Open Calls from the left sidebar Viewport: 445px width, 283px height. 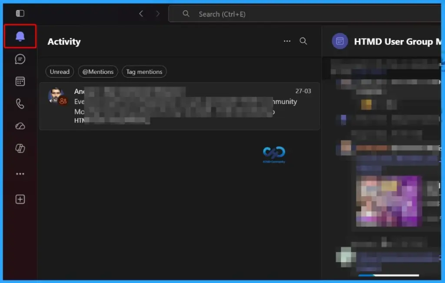tap(20, 103)
